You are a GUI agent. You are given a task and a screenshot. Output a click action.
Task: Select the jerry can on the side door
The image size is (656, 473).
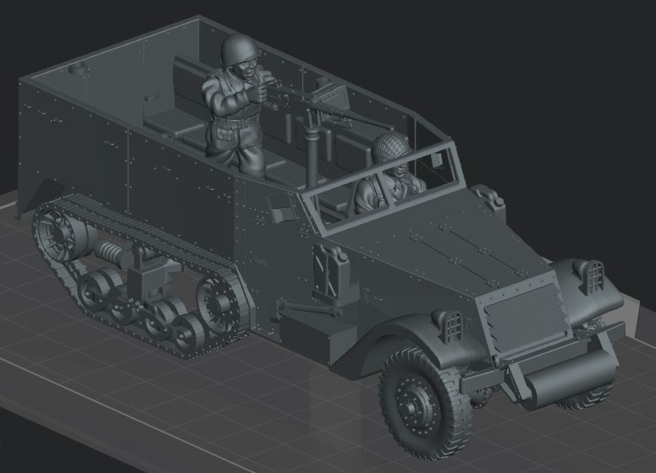329,271
